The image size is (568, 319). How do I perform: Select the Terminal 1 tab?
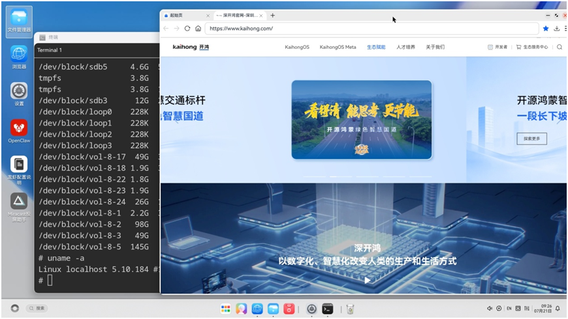coord(50,50)
